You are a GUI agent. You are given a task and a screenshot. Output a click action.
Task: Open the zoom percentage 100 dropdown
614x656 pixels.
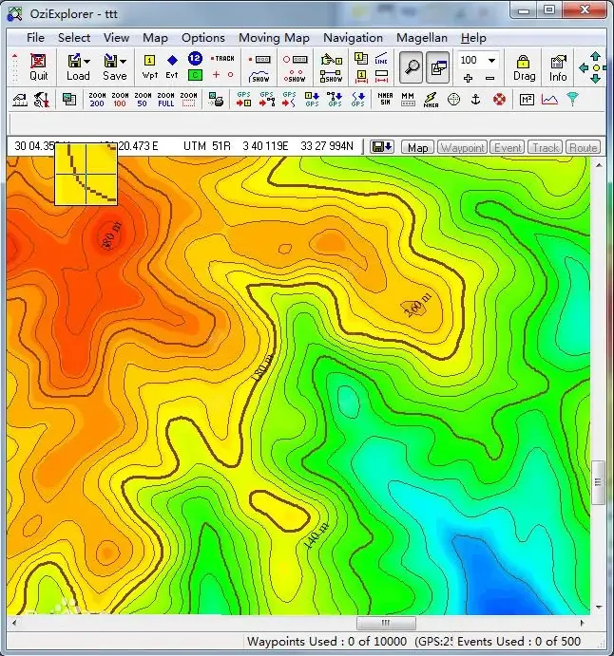(x=491, y=60)
